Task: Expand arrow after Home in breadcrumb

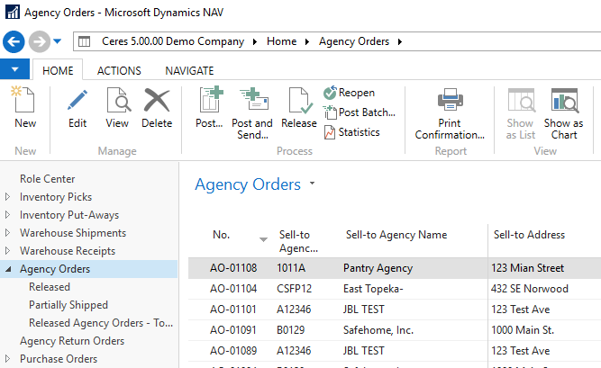Action: (x=307, y=41)
